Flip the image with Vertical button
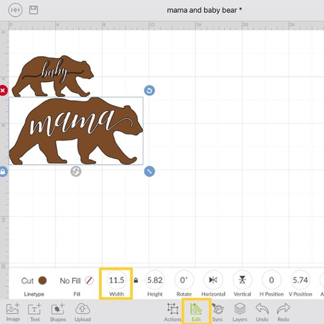This screenshot has width=324, height=324. tap(242, 280)
